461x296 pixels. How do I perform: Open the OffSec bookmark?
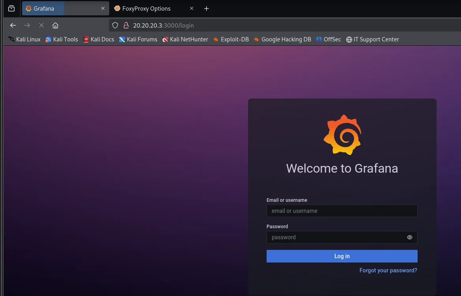click(x=329, y=39)
